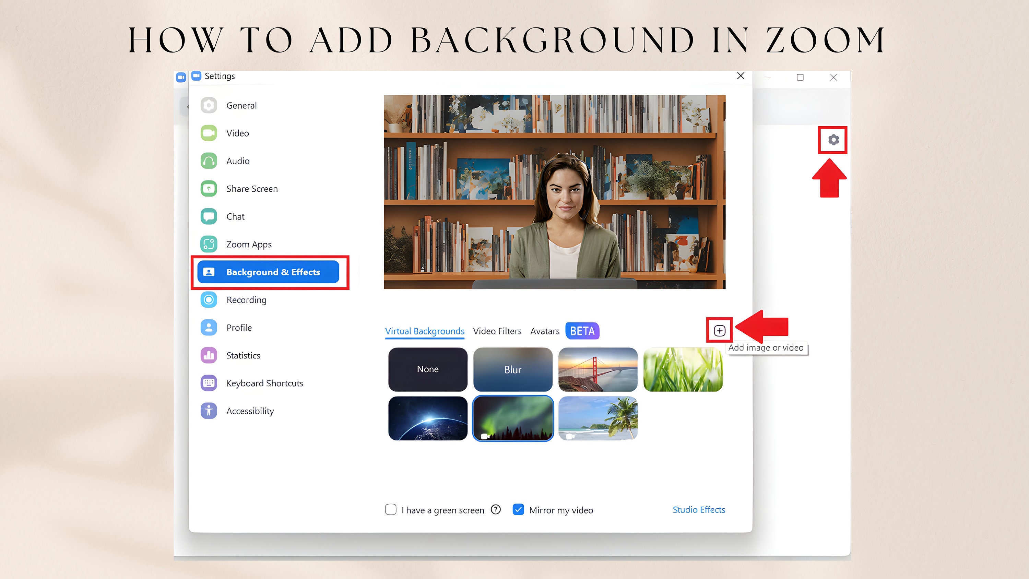Click the Statistics bar chart icon
This screenshot has width=1029, height=579.
click(209, 355)
